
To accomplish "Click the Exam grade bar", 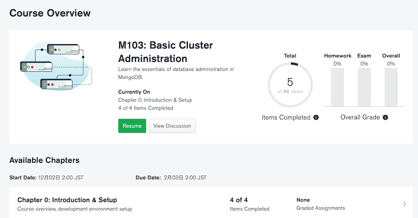I will coord(364,87).
